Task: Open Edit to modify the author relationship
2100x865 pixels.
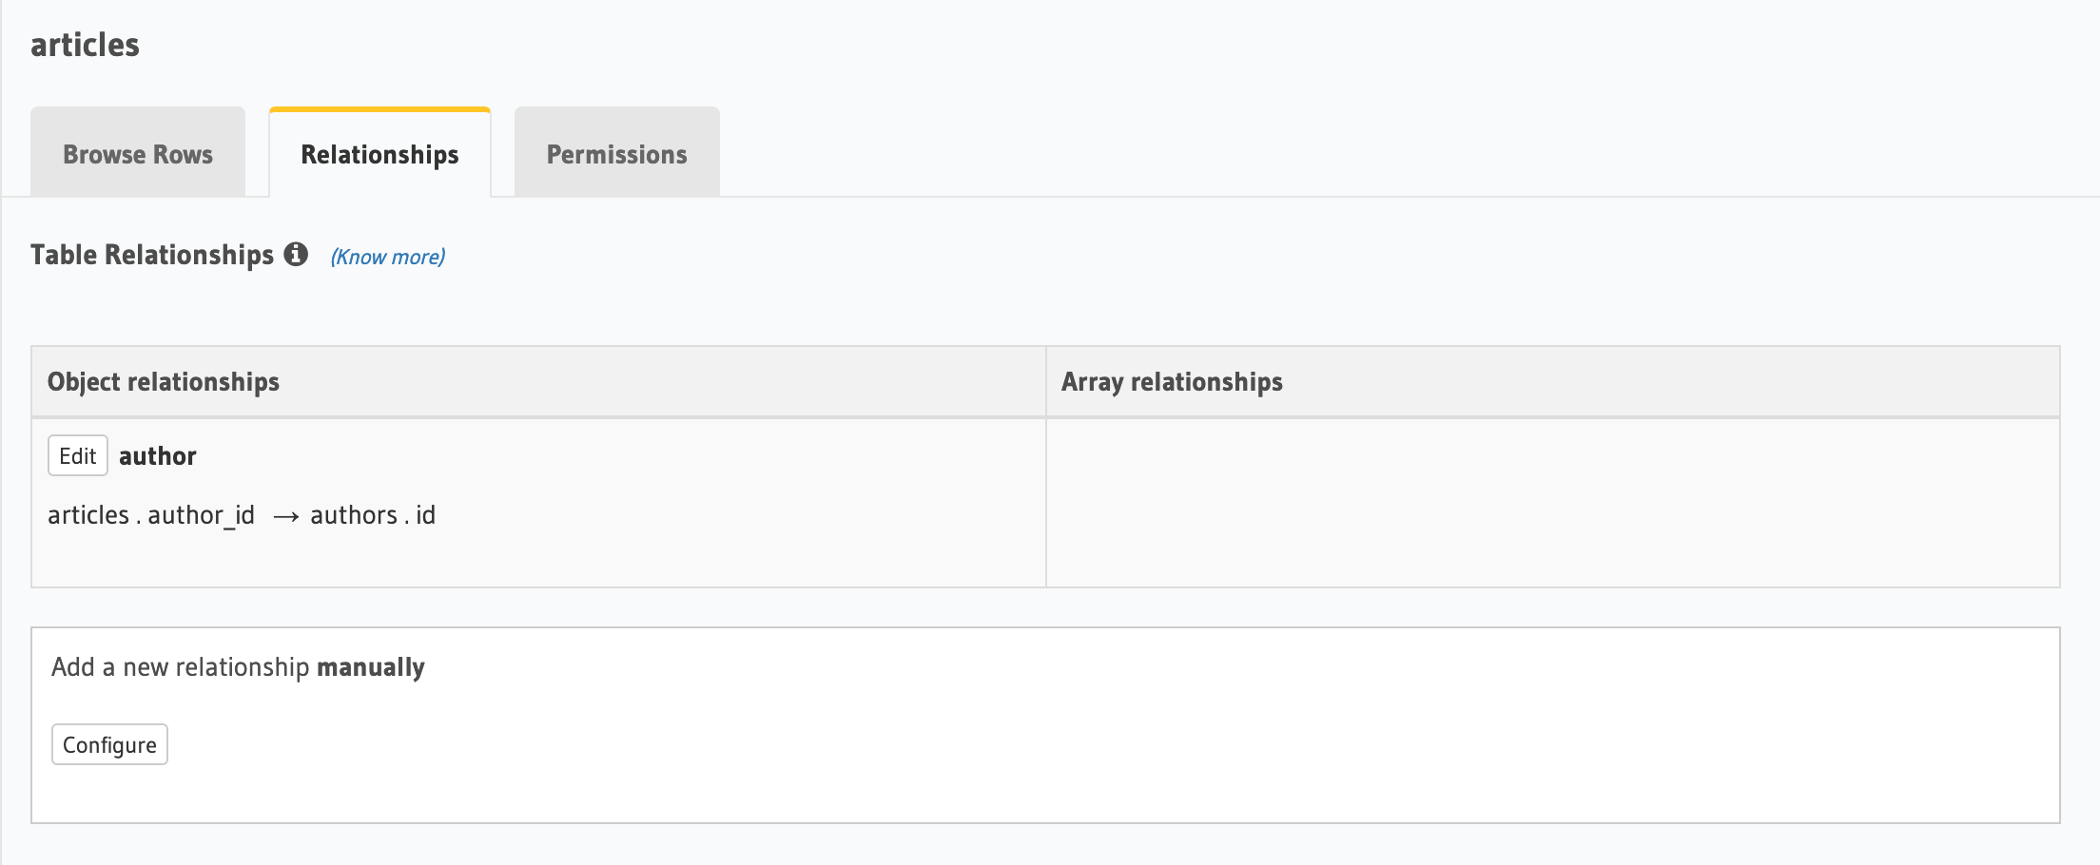Action: 77,455
